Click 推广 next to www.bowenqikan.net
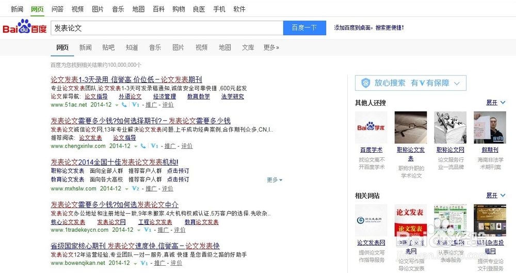The height and width of the screenshot is (273, 516). click(x=159, y=263)
